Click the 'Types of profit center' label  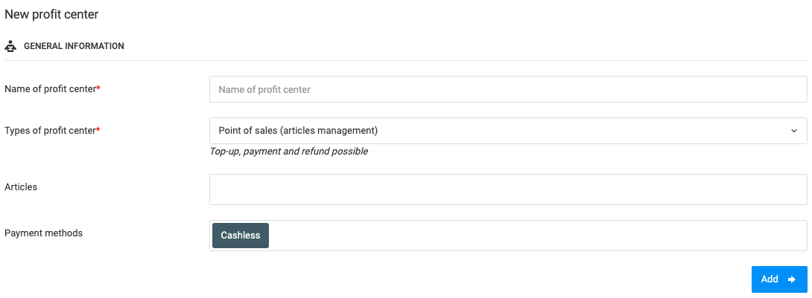coord(50,131)
